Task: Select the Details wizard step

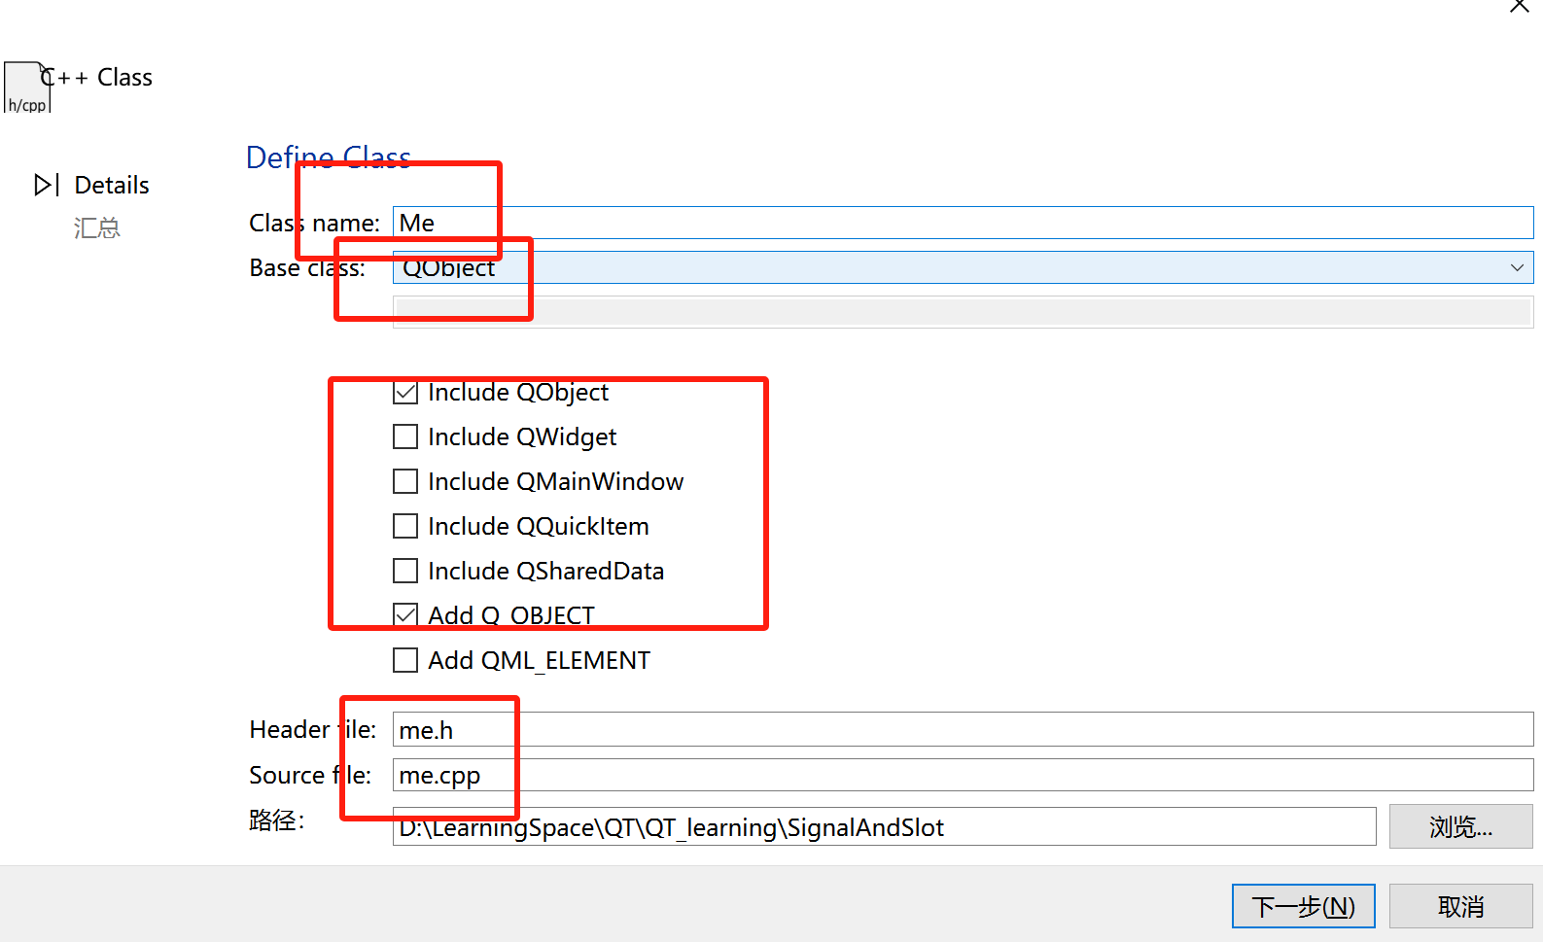Action: pos(112,185)
